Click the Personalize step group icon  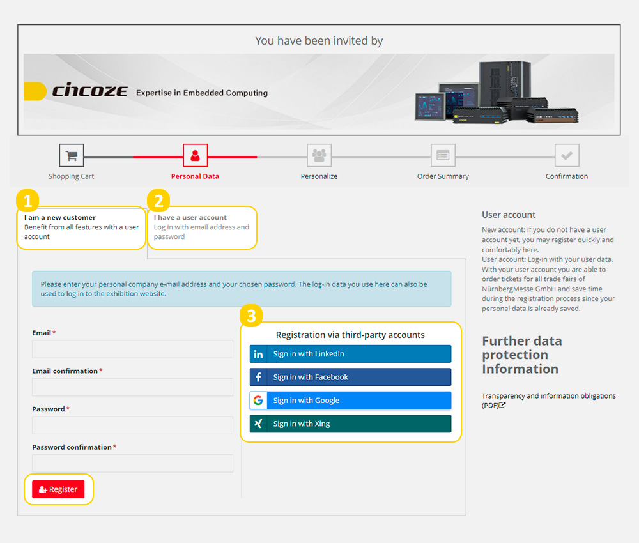(x=319, y=155)
